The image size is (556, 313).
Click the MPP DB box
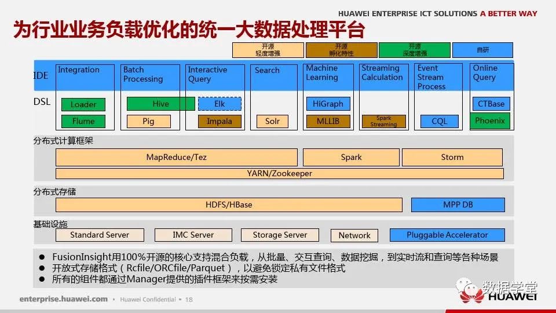(458, 205)
